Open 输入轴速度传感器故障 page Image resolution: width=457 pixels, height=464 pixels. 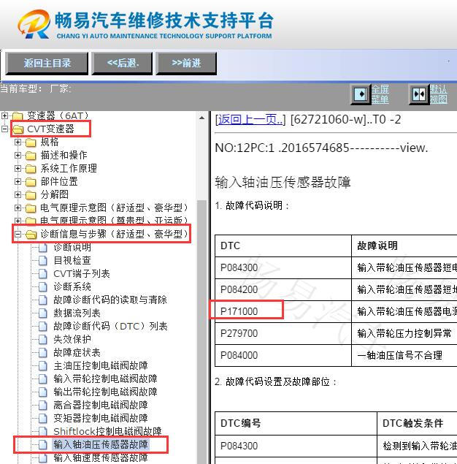click(x=101, y=457)
